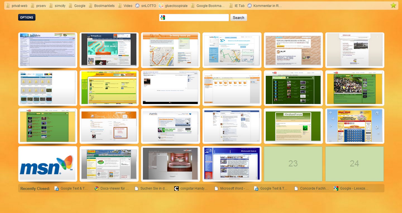
Task: Click into the Google search field
Action: tap(197, 18)
